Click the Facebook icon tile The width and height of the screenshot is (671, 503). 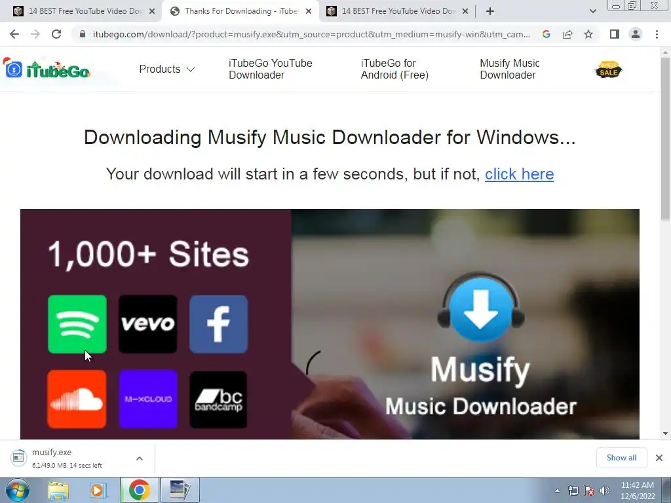pos(218,324)
